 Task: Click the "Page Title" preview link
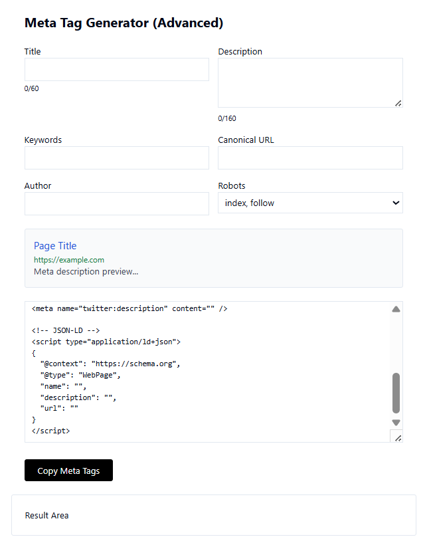[55, 246]
